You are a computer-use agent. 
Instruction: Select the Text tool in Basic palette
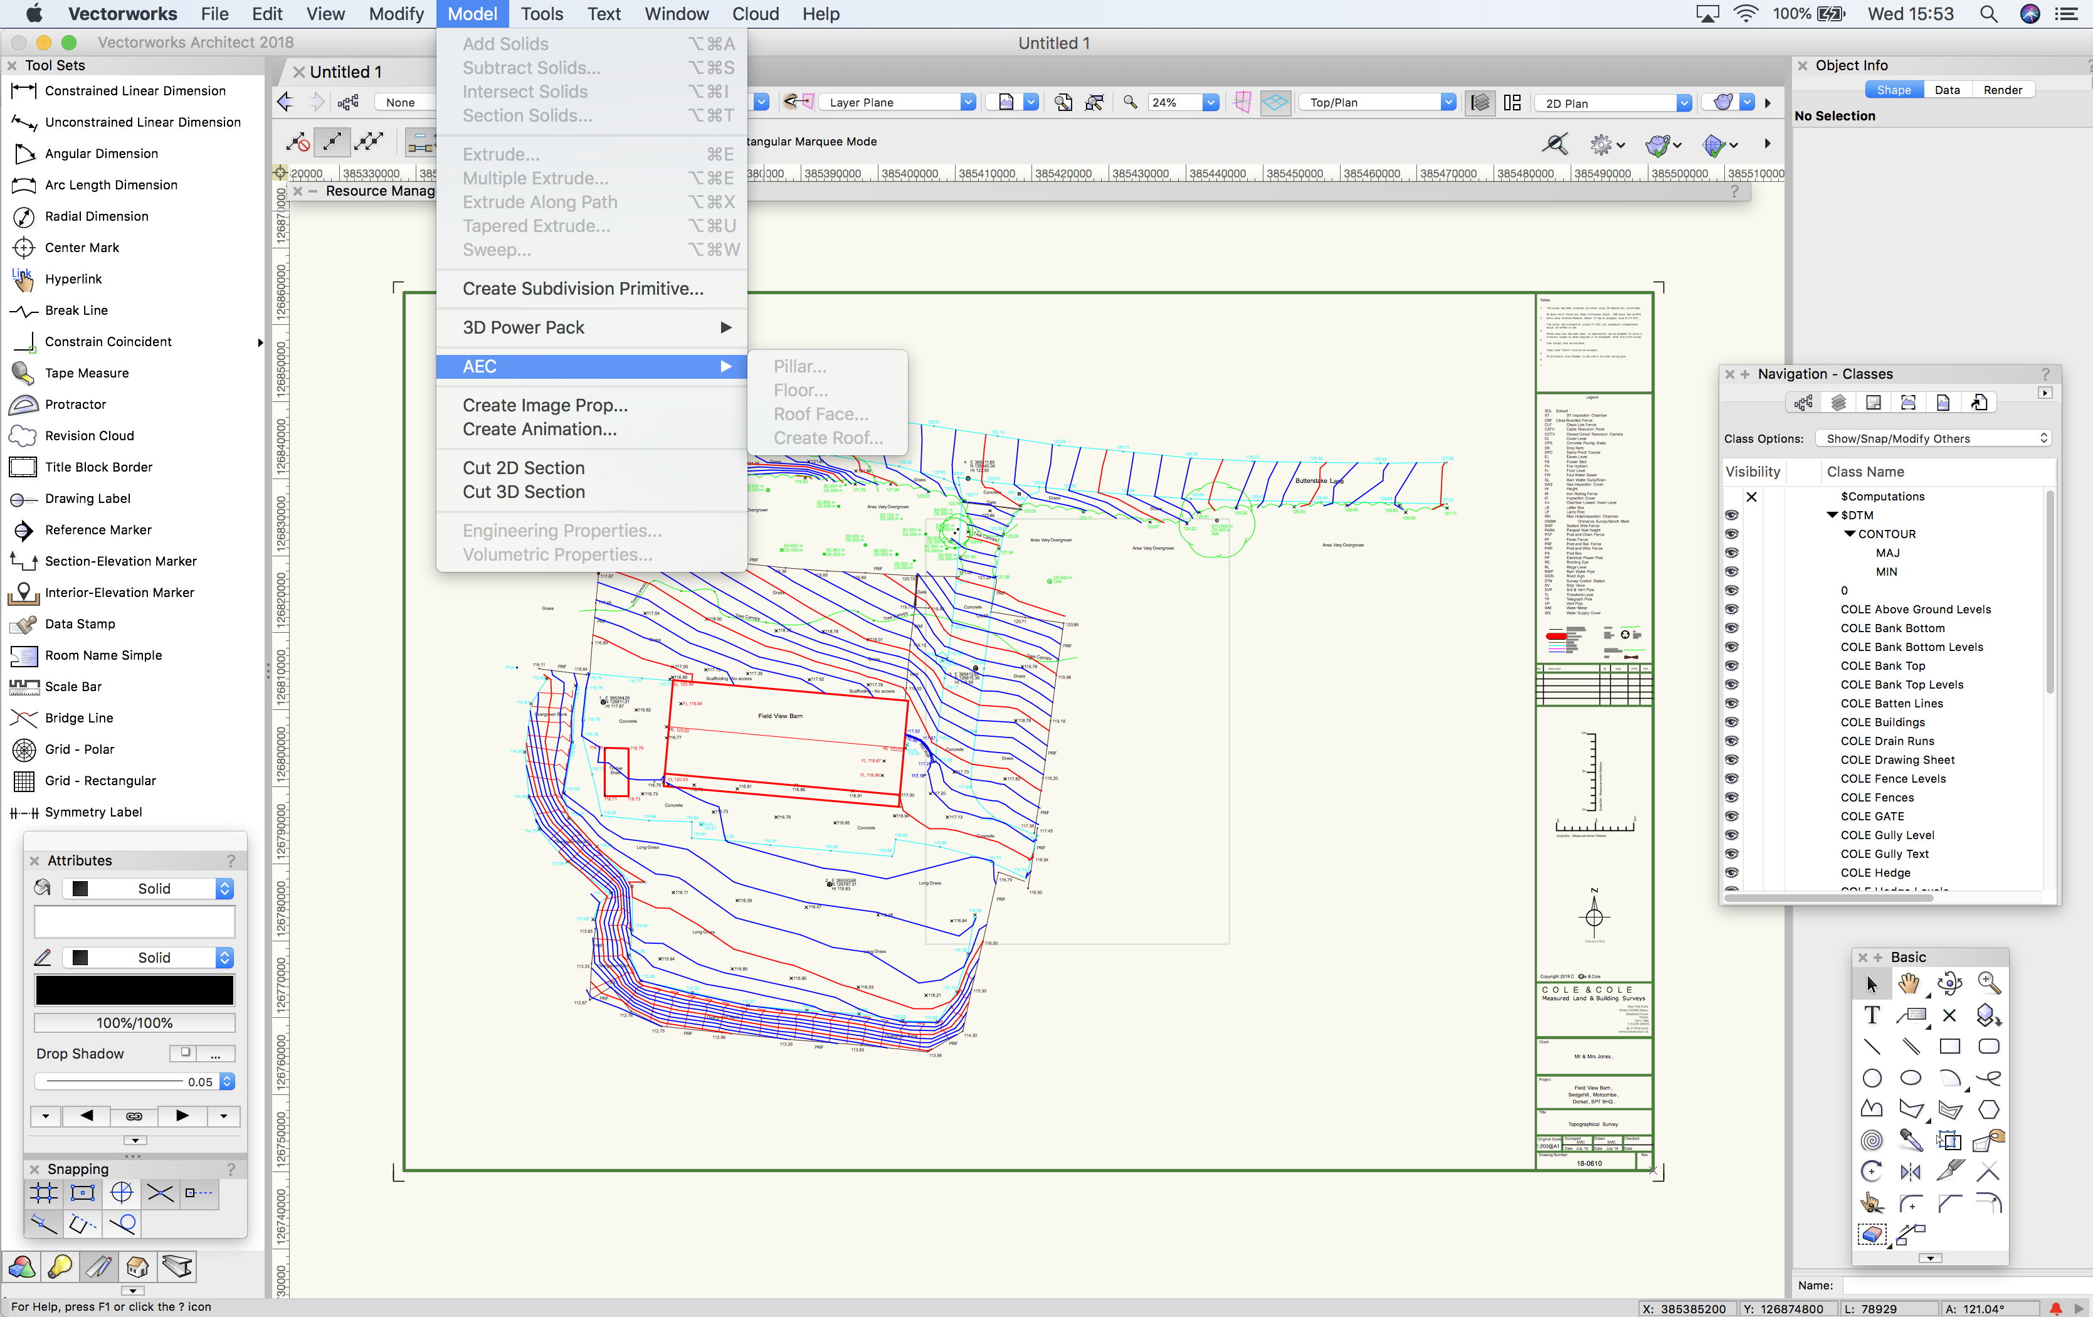click(x=1872, y=1015)
